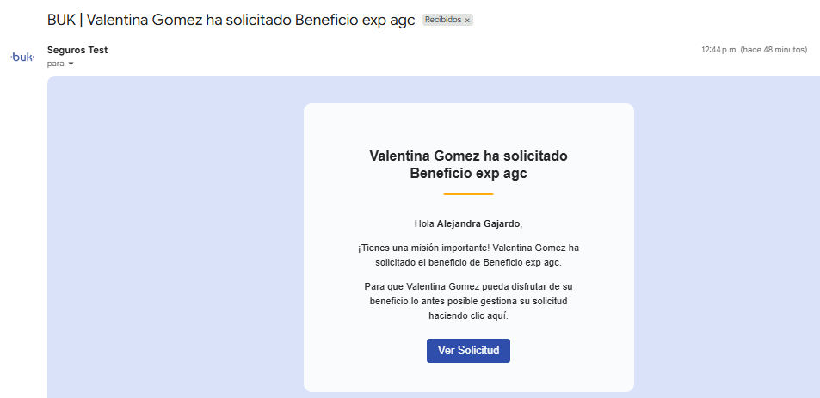The height and width of the screenshot is (398, 820).
Task: Click the orange divider line under the heading
Action: pos(468,194)
